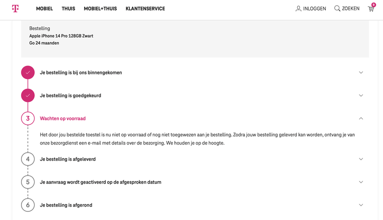383x220 pixels.
Task: Click the step 3 circle icon
Action: point(28,118)
